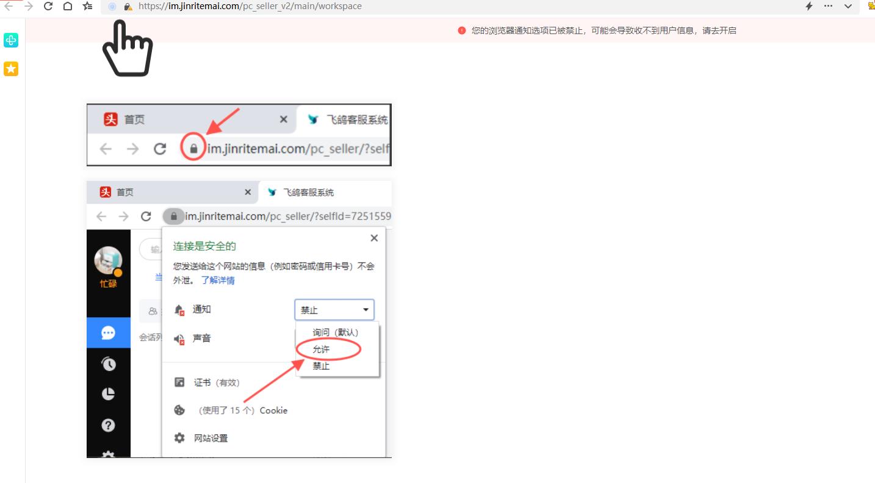Click the question mark help icon
Image resolution: width=875 pixels, height=483 pixels.
[x=108, y=425]
